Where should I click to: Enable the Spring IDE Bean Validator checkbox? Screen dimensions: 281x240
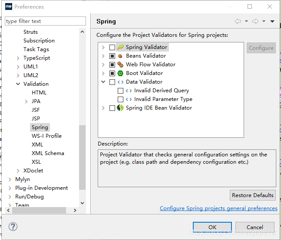pyautogui.click(x=112, y=108)
